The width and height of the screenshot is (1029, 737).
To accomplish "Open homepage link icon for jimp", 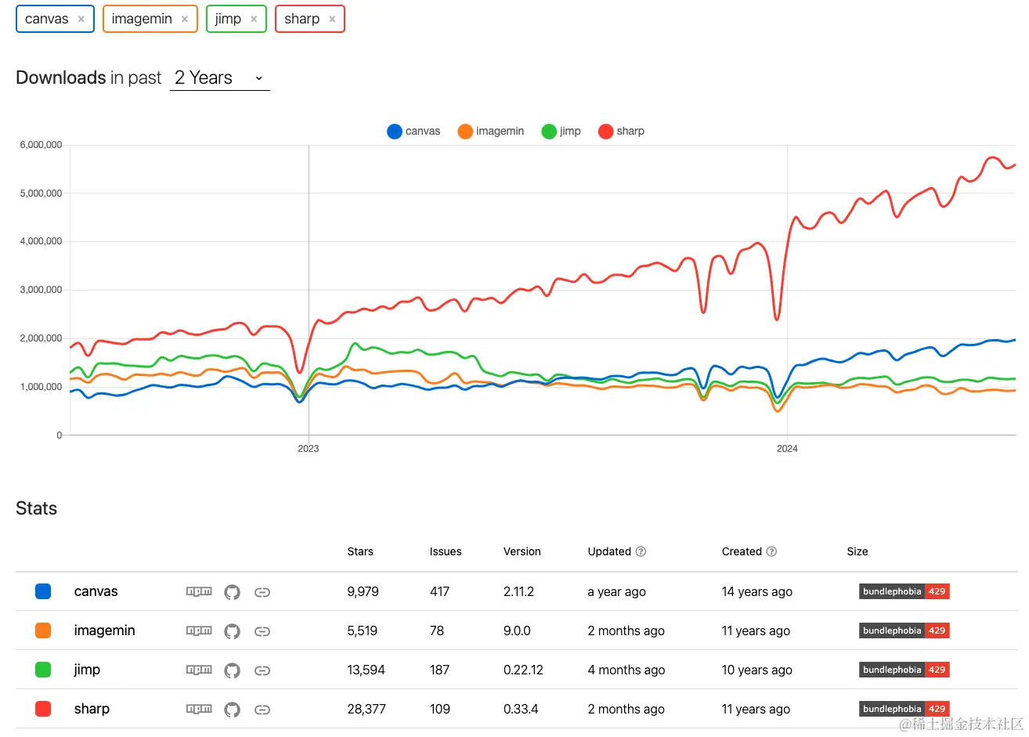I will coord(262,670).
